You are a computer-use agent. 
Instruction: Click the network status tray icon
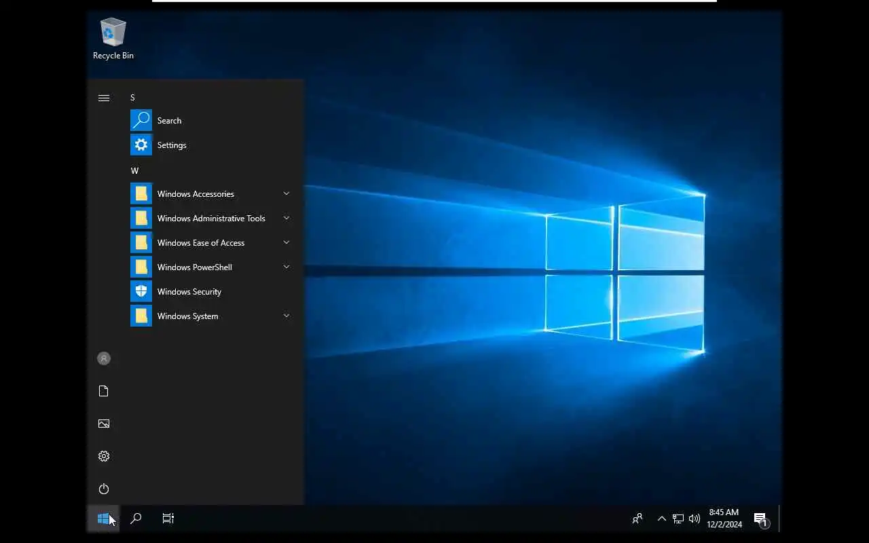678,519
